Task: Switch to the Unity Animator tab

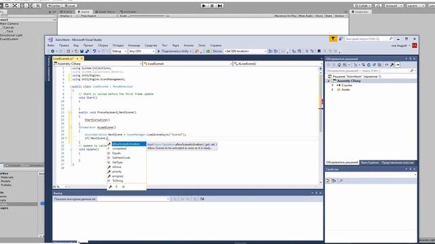Action: click(128, 12)
